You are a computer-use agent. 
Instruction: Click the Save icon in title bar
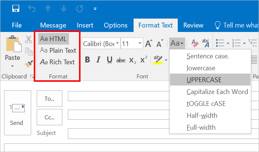[x=16, y=8]
